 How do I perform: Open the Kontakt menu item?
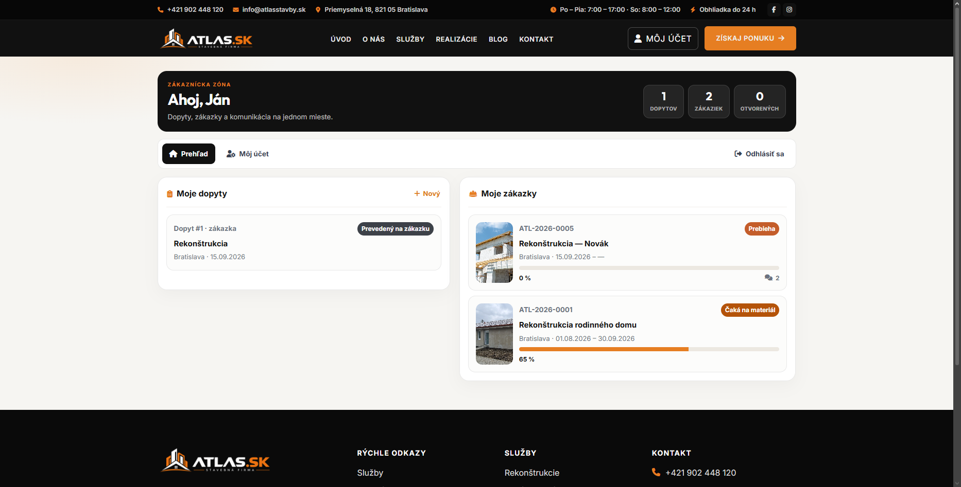536,39
